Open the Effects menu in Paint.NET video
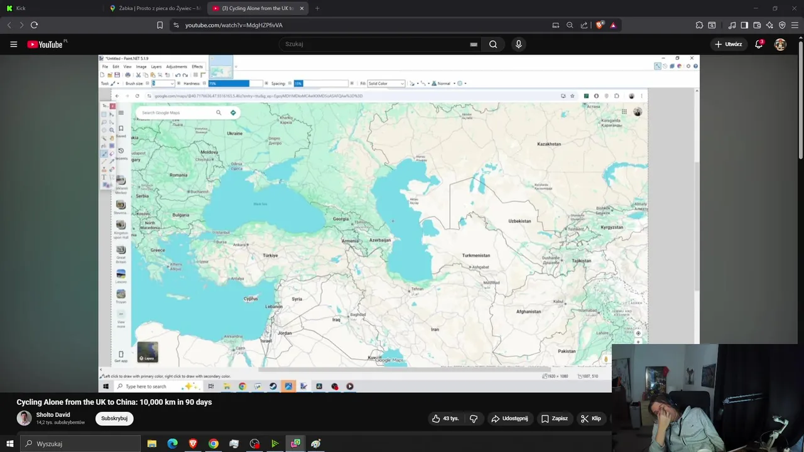The image size is (804, 452). [x=197, y=67]
